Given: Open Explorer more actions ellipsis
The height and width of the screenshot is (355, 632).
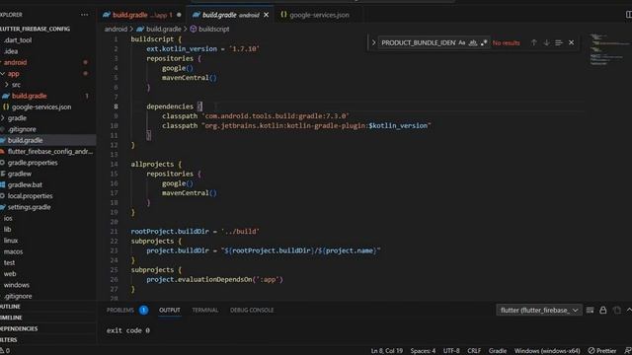Looking at the screenshot, I should [x=84, y=15].
